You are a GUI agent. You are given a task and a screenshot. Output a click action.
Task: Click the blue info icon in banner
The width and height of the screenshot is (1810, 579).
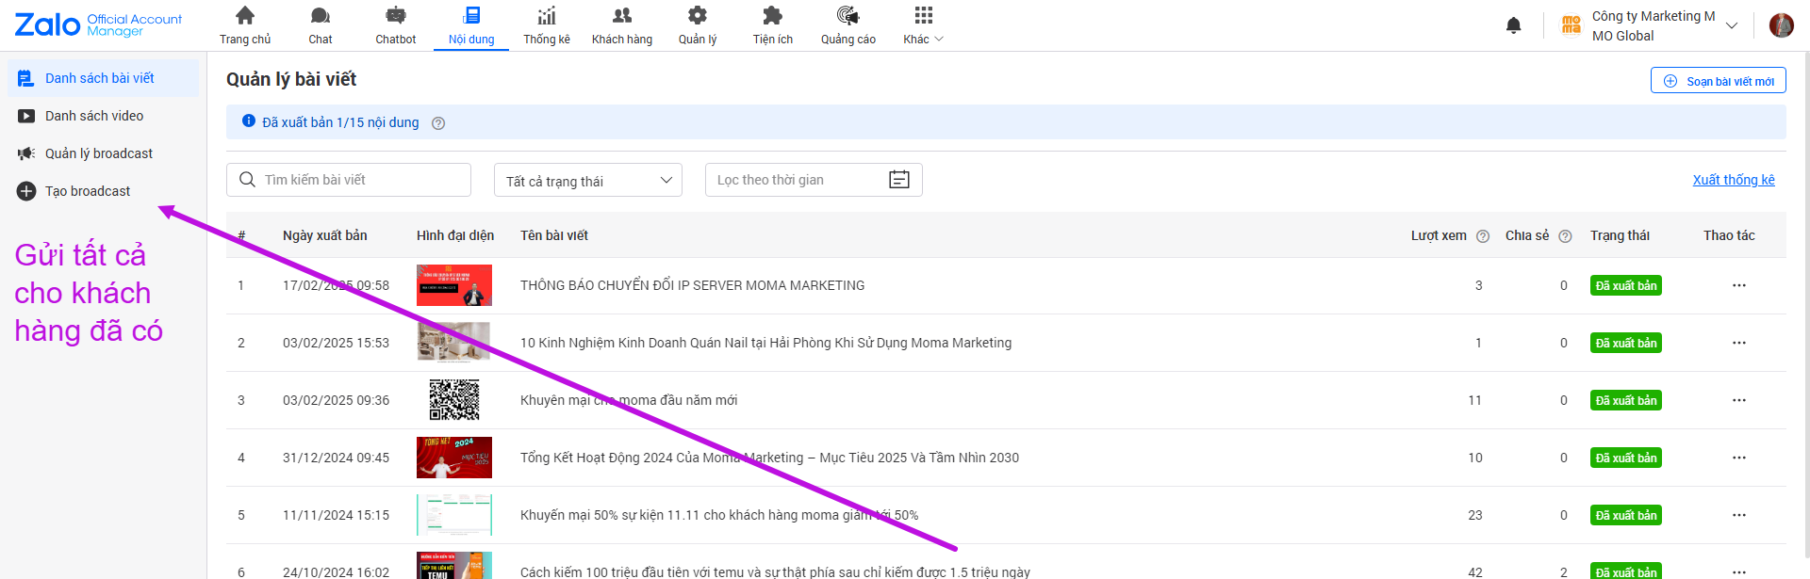[x=249, y=121]
